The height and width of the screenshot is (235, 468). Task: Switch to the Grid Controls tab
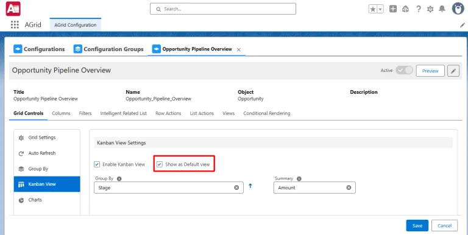pyautogui.click(x=29, y=113)
